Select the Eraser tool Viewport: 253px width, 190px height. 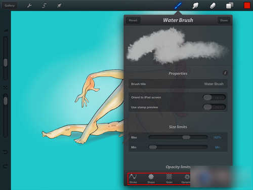point(213,6)
